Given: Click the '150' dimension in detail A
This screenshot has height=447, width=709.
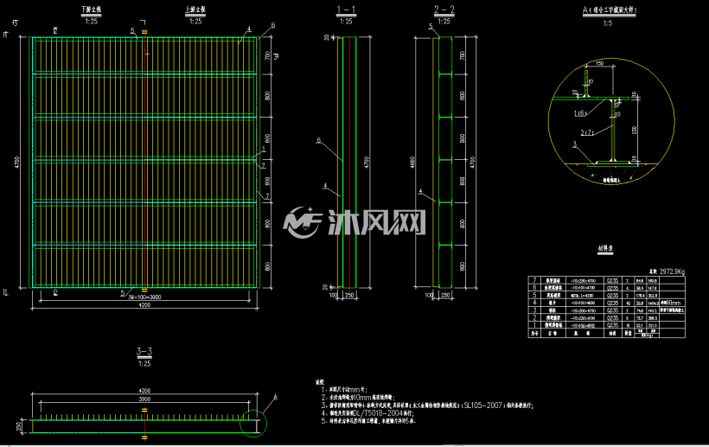Looking at the screenshot, I should [599, 64].
